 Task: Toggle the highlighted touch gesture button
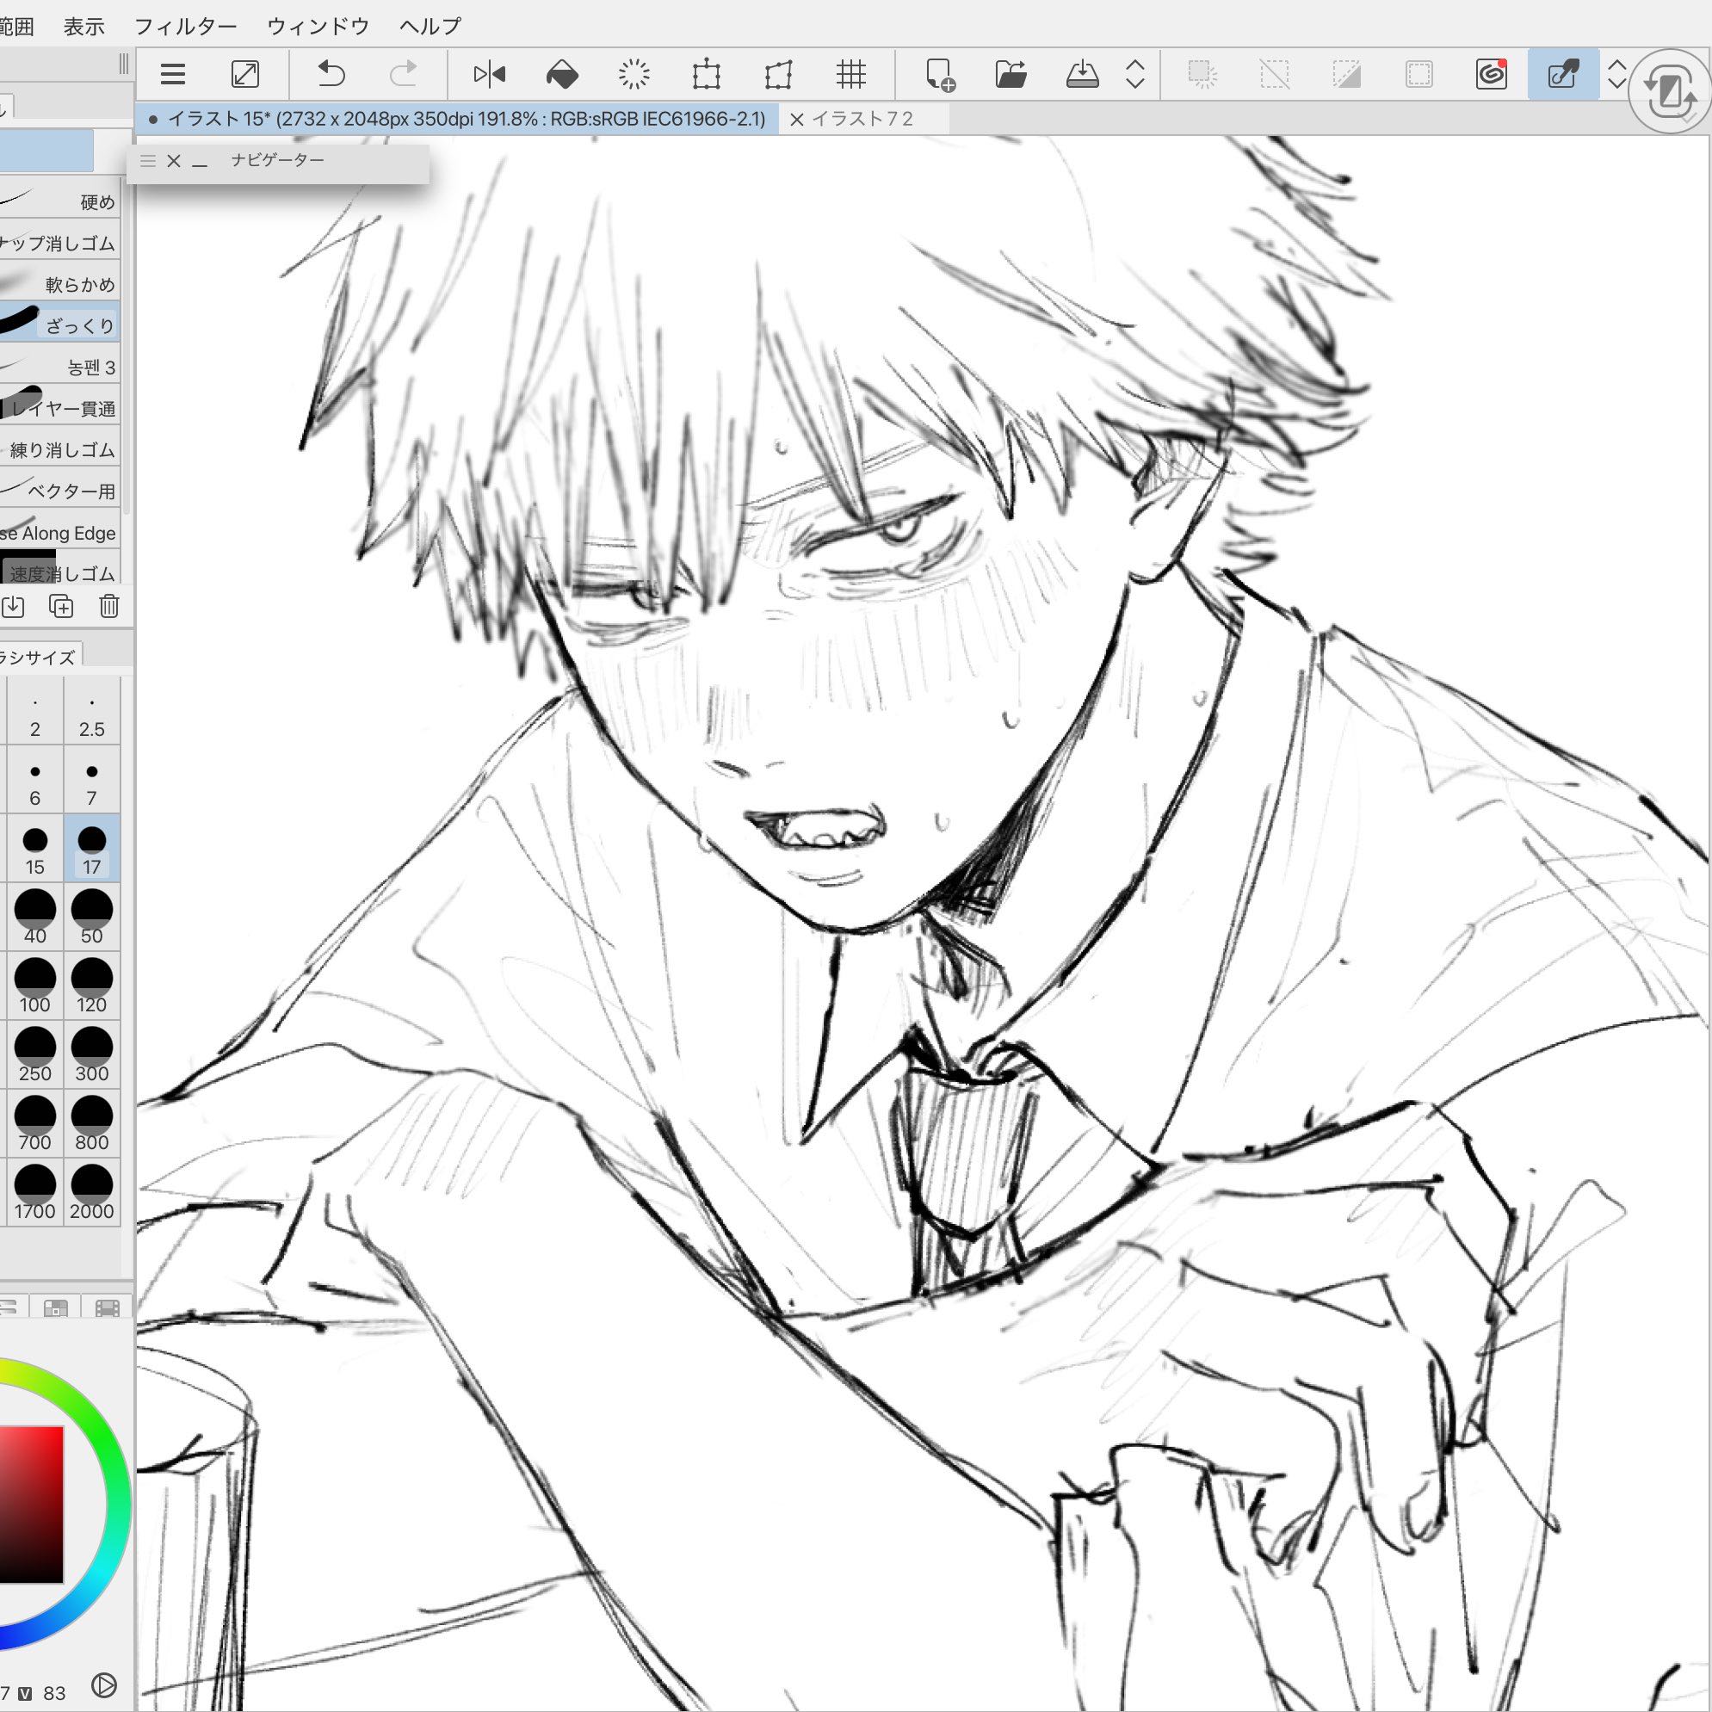tap(1562, 74)
